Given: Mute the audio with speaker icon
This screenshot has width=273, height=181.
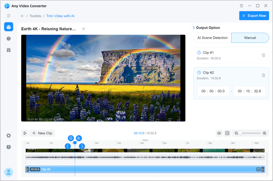Looking at the screenshot, I should (219, 133).
